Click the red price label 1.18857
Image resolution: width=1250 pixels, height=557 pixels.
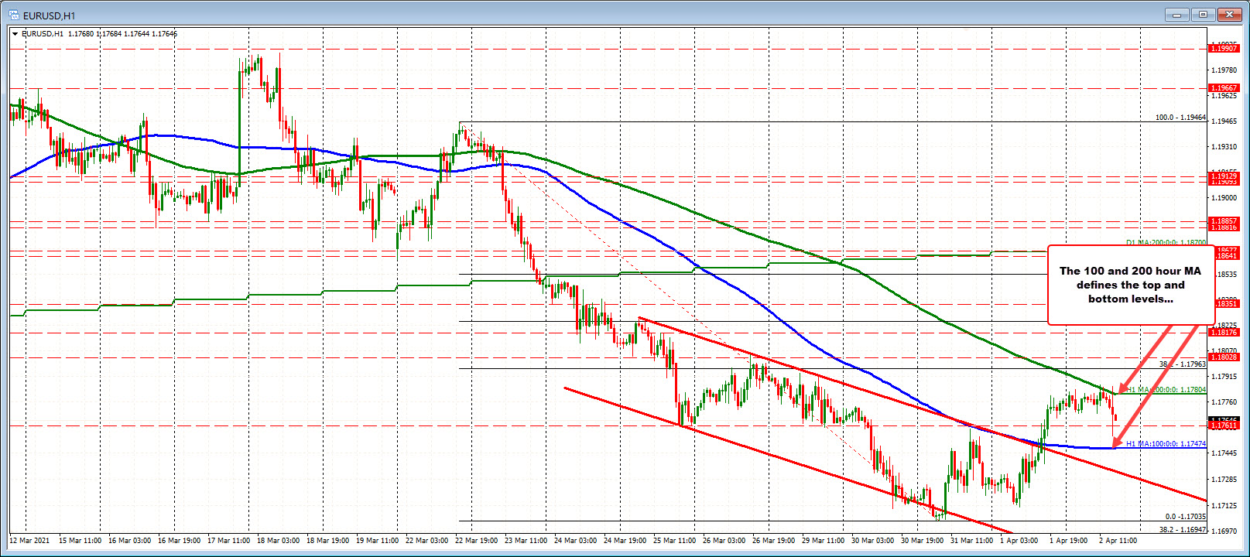click(1224, 221)
